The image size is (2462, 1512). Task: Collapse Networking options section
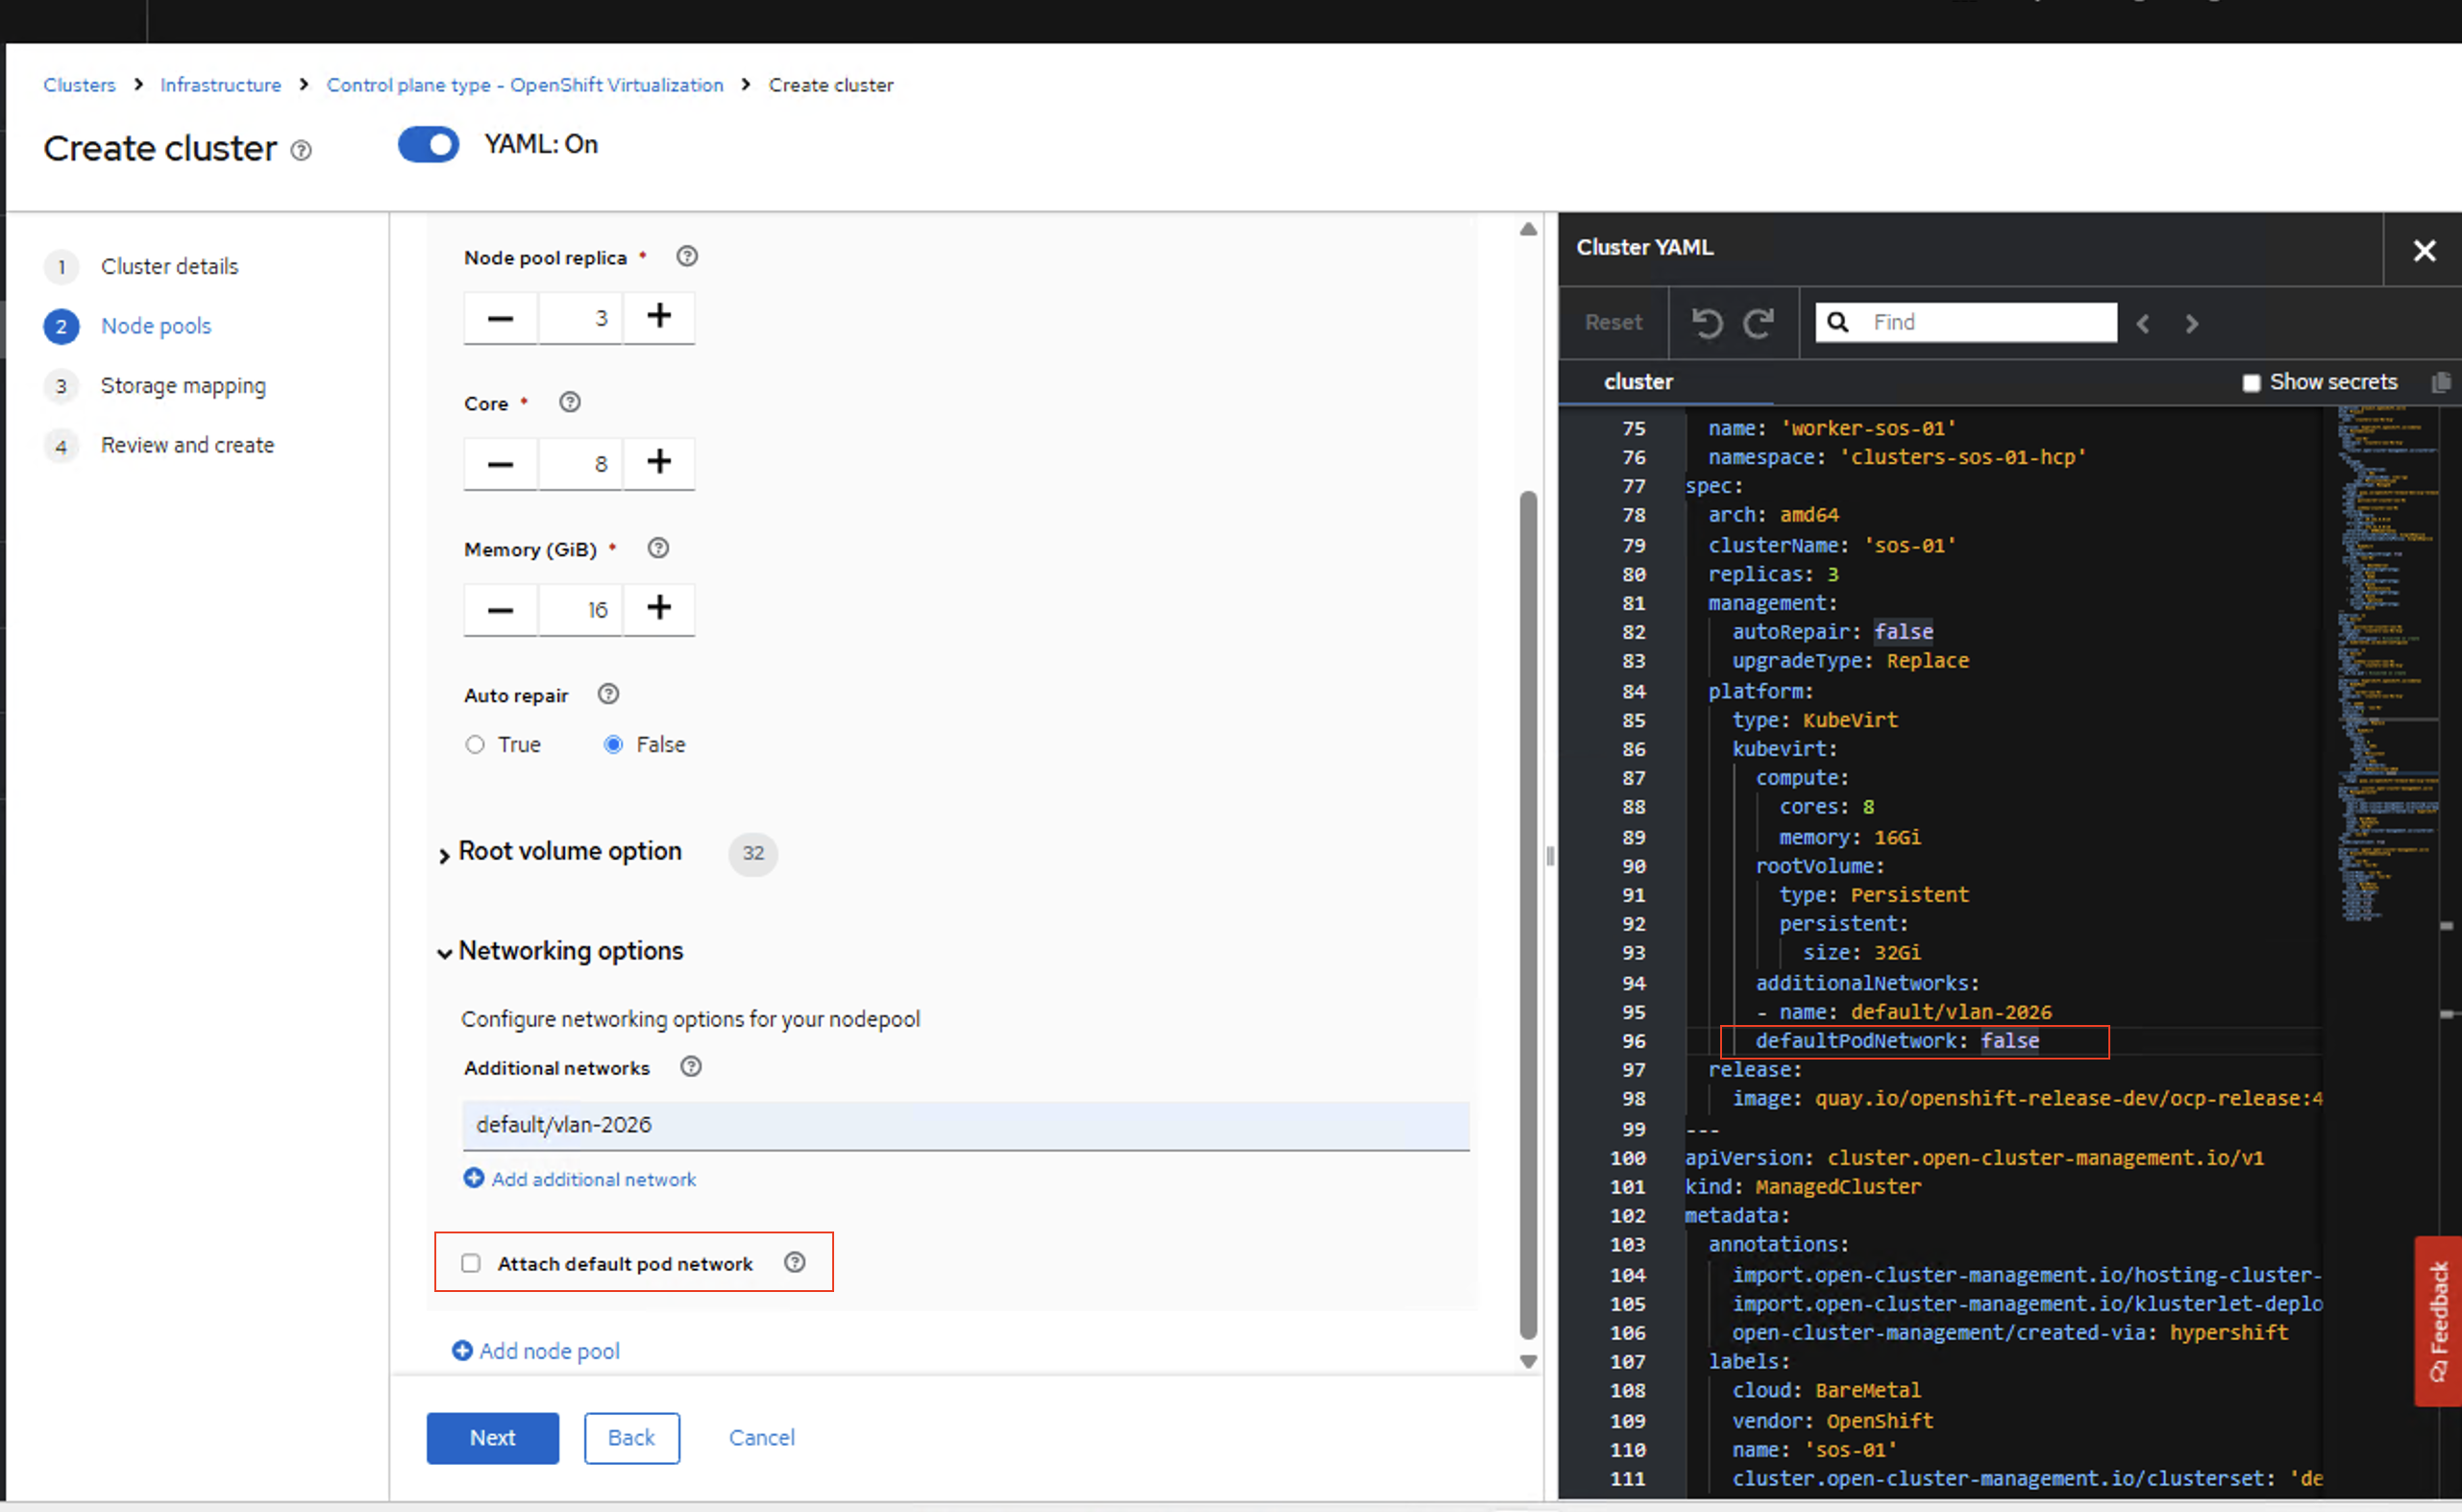569,951
